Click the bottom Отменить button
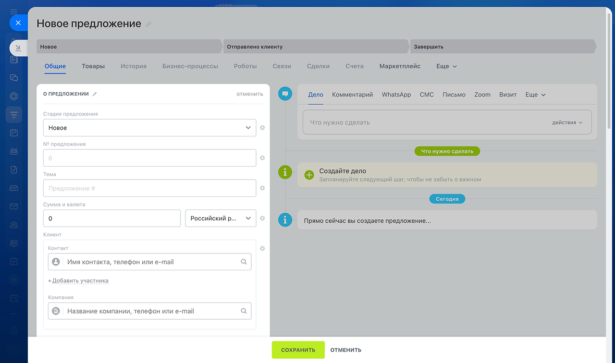This screenshot has width=615, height=363. (346, 350)
